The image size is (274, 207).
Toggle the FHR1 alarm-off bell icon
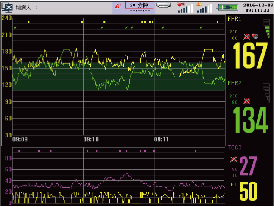(247, 37)
